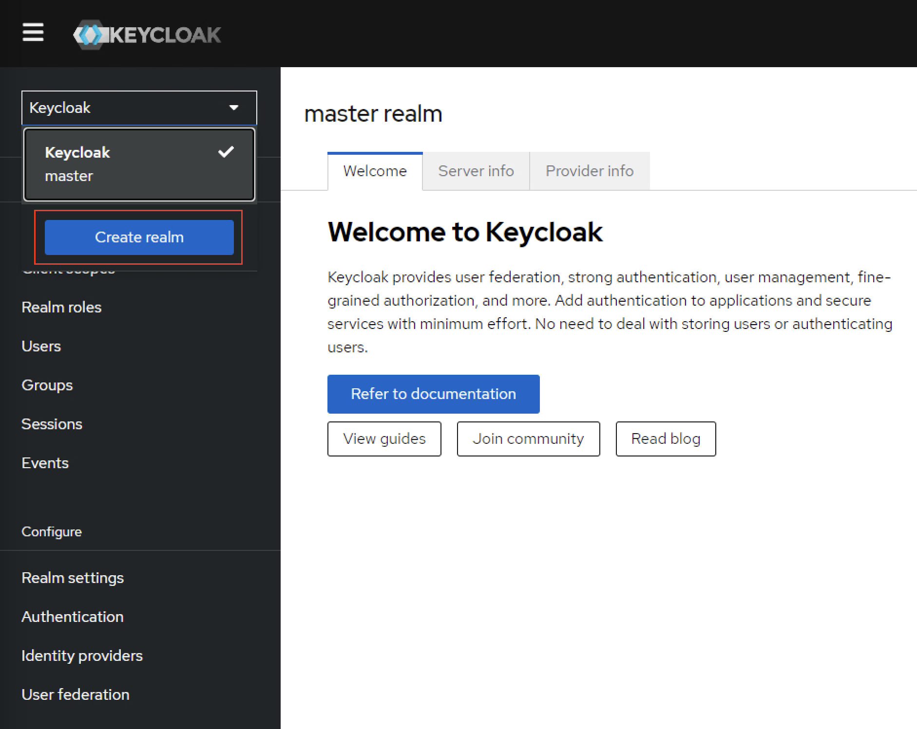Image resolution: width=917 pixels, height=729 pixels.
Task: Open the navigation hamburger menu
Action: tap(33, 33)
